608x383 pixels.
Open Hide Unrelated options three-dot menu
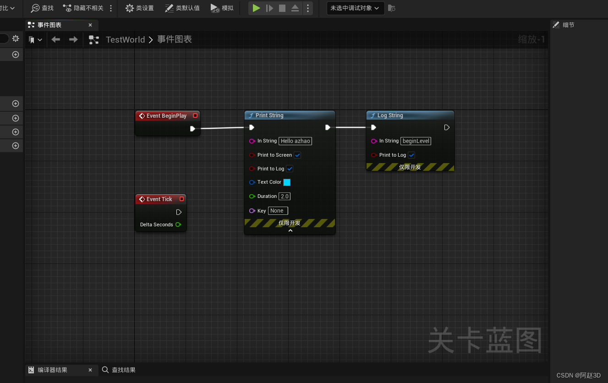click(111, 8)
